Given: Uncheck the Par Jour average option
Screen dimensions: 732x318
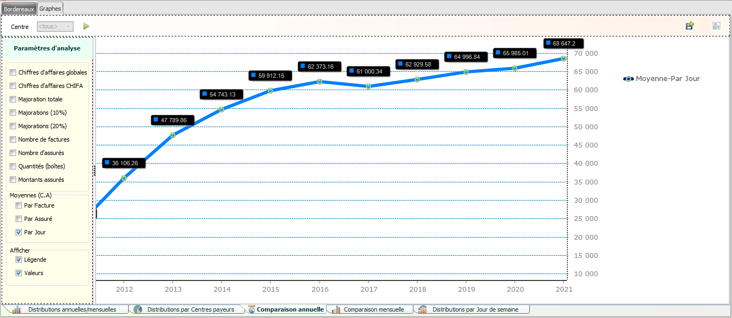Looking at the screenshot, I should pyautogui.click(x=19, y=233).
